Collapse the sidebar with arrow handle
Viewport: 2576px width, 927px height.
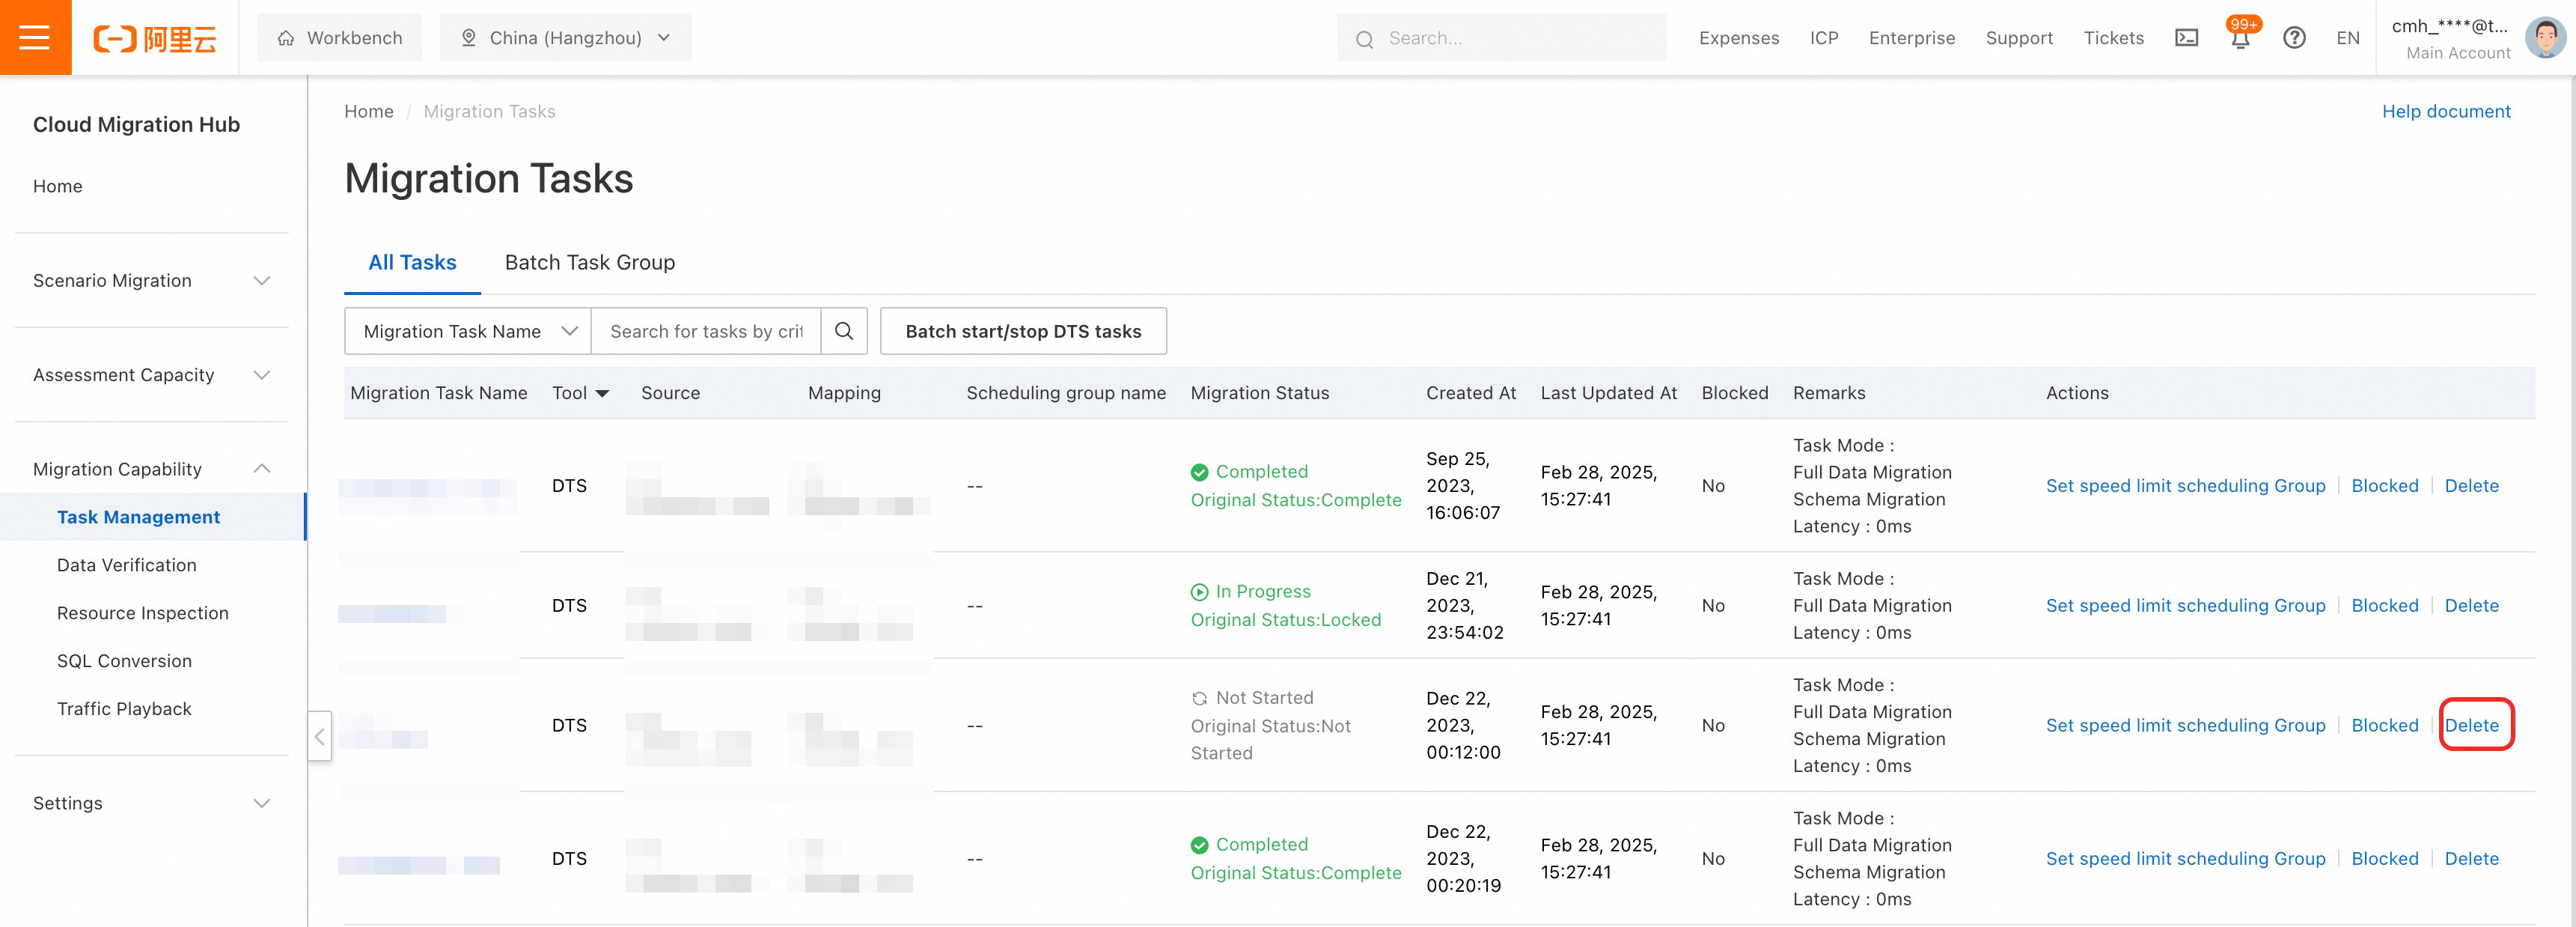320,737
